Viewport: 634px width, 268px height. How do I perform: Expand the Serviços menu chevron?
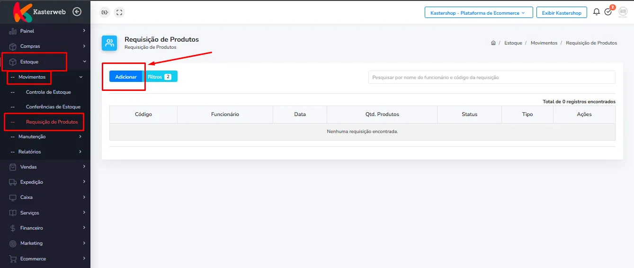pyautogui.click(x=84, y=213)
